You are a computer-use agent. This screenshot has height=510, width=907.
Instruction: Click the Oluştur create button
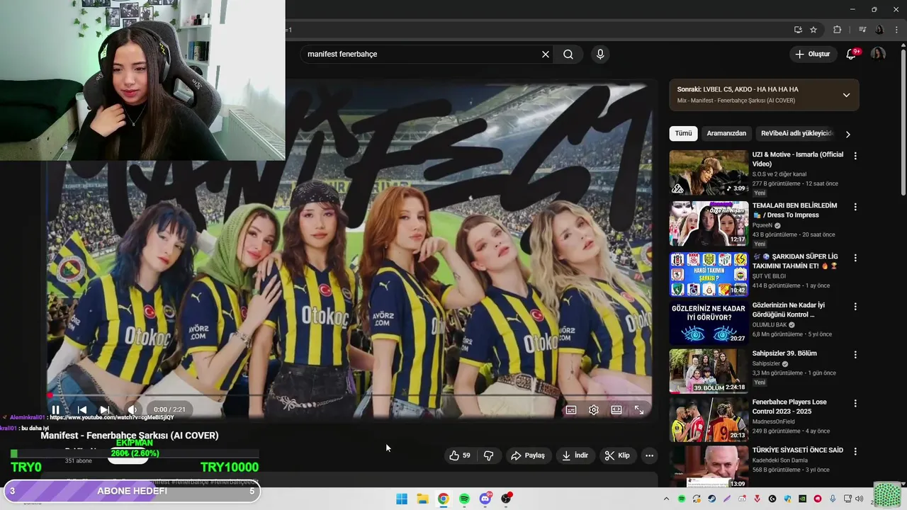point(812,54)
